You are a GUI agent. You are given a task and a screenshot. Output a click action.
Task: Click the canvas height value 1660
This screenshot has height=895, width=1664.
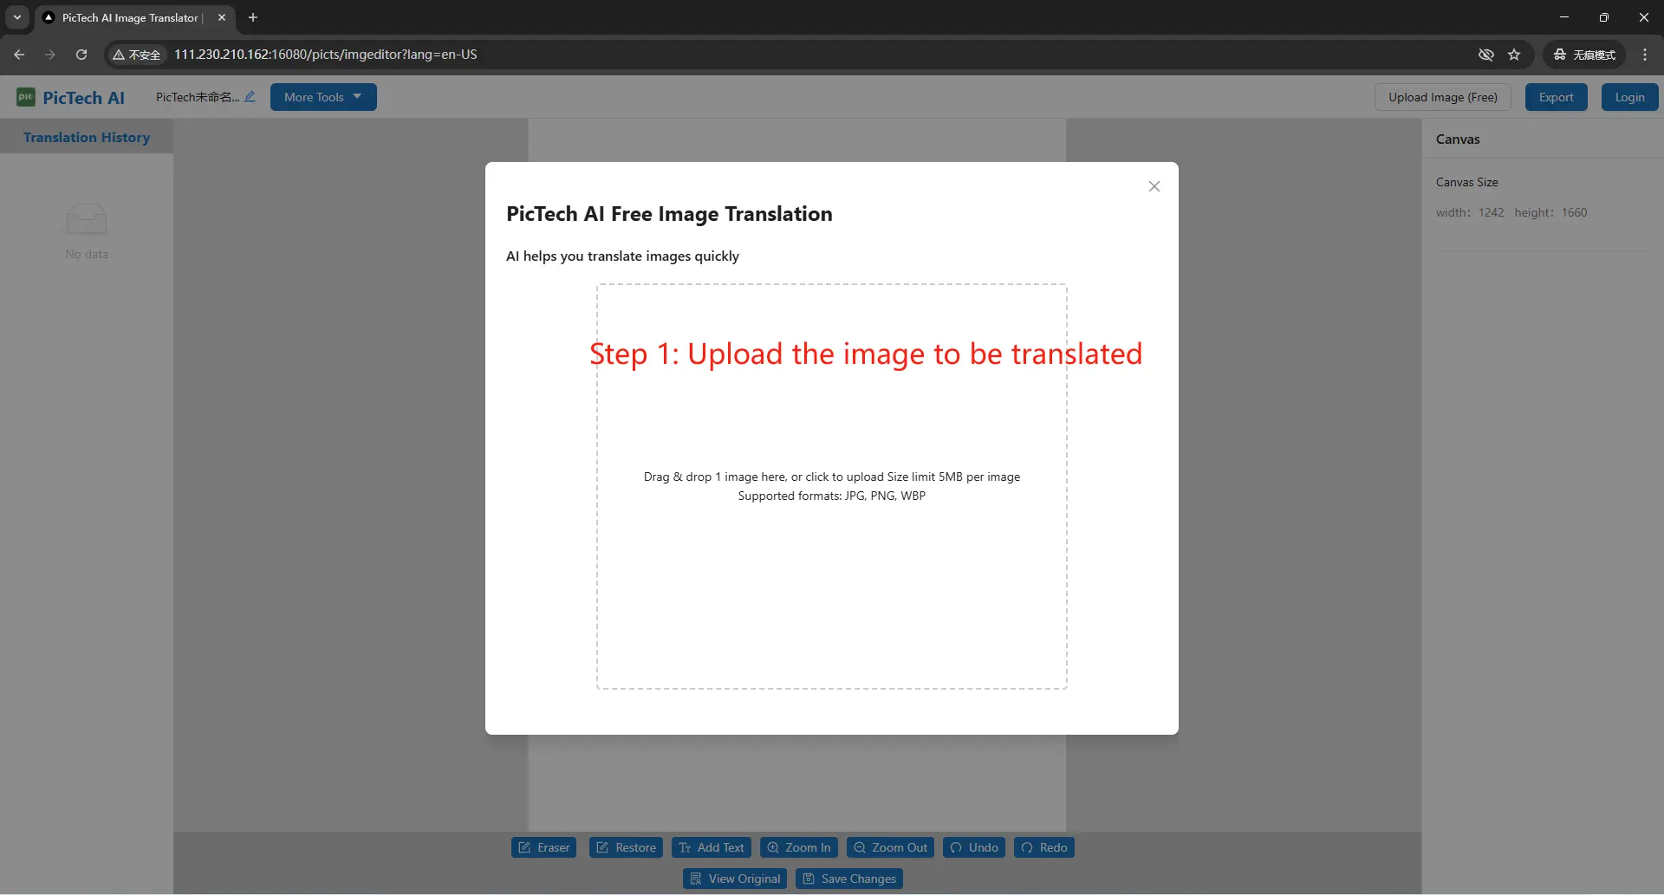(1574, 212)
